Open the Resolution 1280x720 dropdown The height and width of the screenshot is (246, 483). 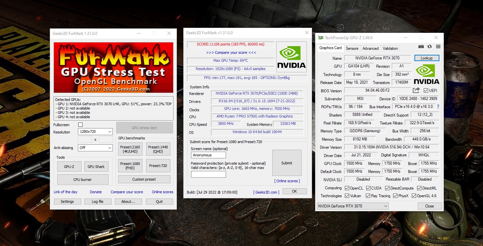click(x=95, y=132)
